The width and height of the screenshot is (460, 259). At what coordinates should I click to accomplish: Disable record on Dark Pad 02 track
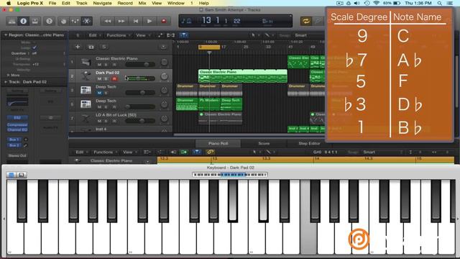(x=114, y=78)
